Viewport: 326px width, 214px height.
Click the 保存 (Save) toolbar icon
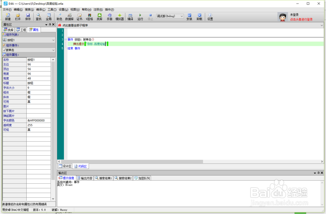click(28, 17)
